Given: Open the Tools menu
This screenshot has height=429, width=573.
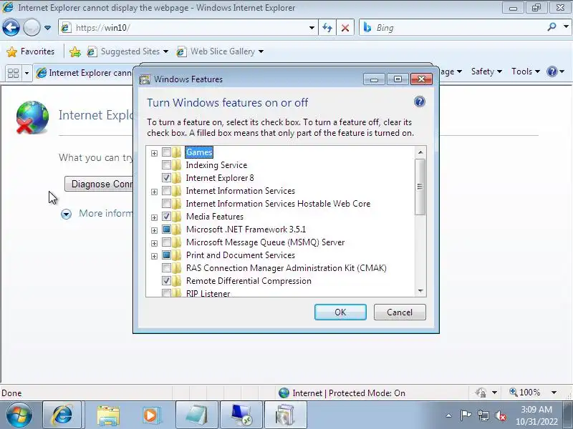Looking at the screenshot, I should pos(526,71).
